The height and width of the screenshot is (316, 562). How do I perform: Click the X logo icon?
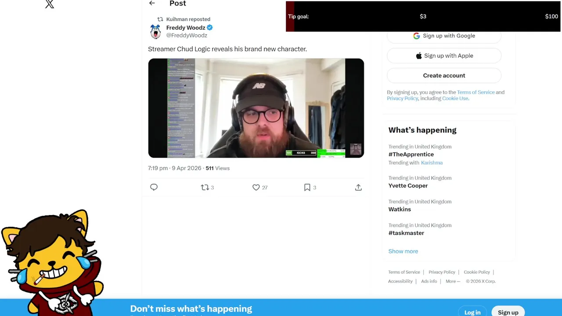pyautogui.click(x=50, y=4)
